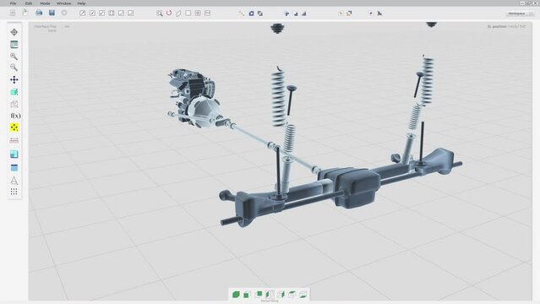Click the gray wireframe boxes icon in sidebar

tap(14, 104)
